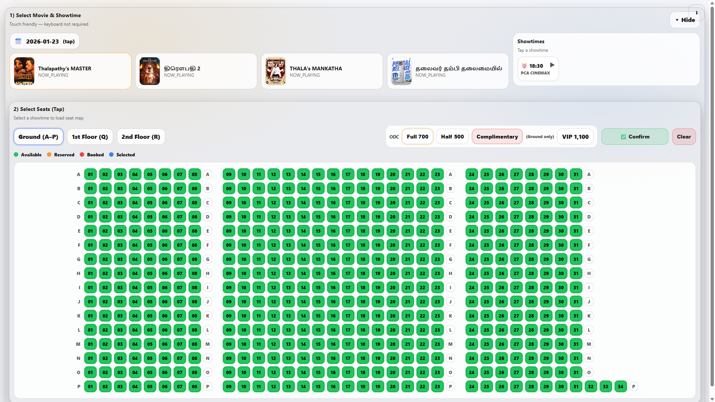Select the Half 500 ticket type
Screen dimensions: 715x402
coord(452,137)
